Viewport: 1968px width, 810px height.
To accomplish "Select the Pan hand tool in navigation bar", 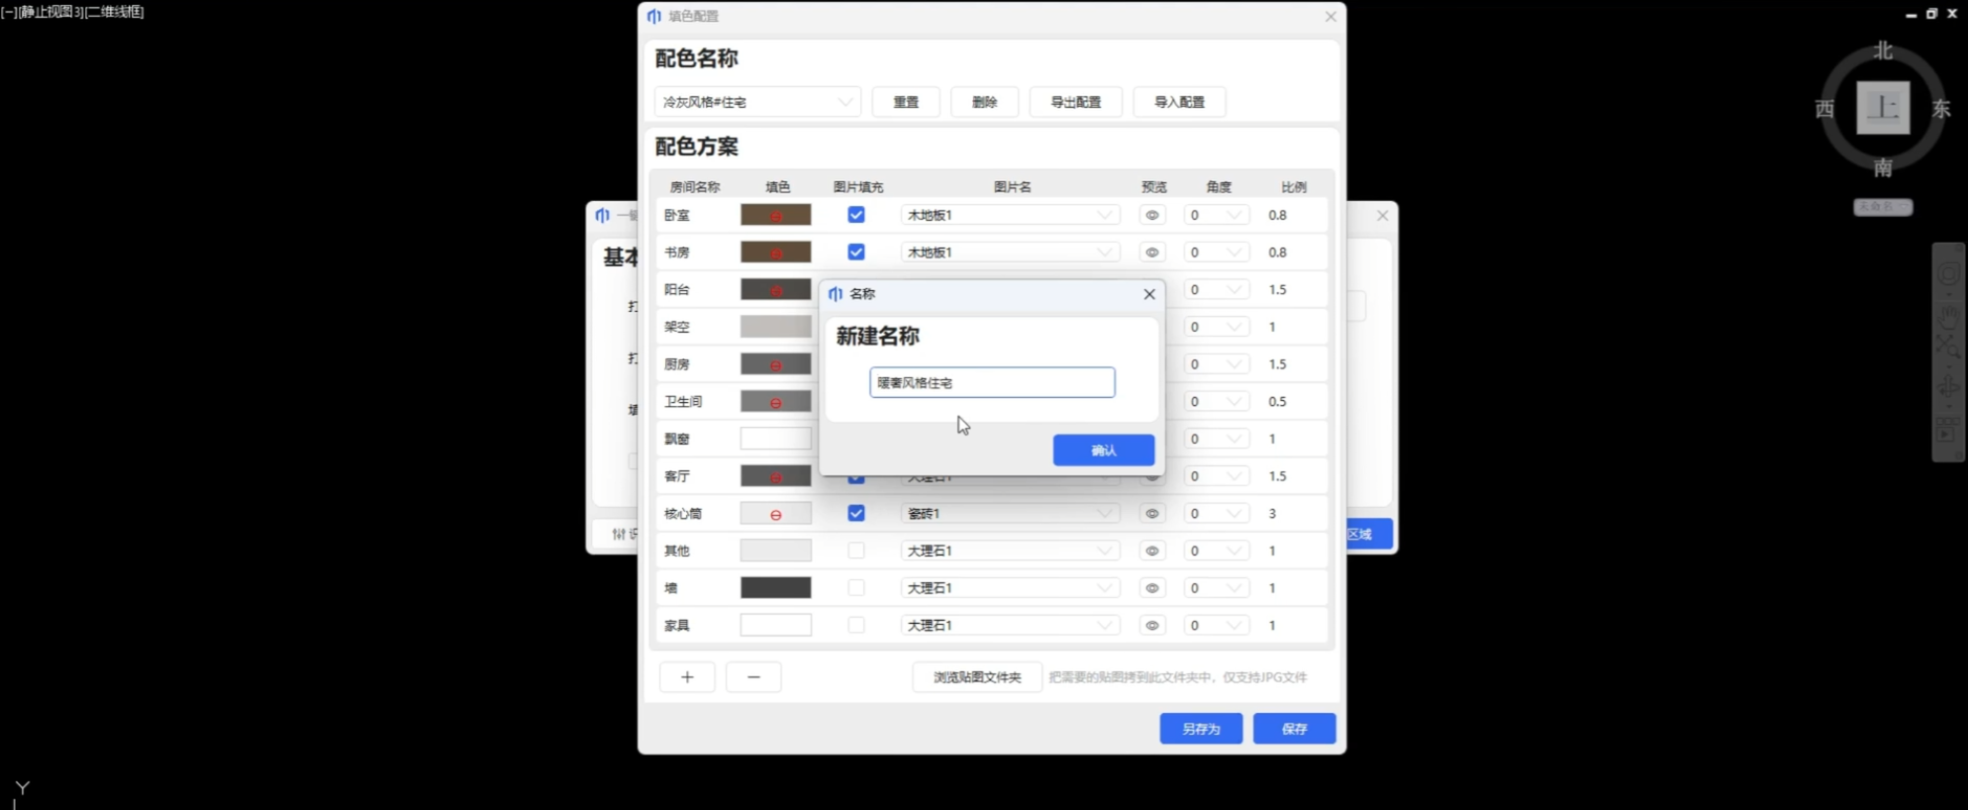I will point(1948,315).
